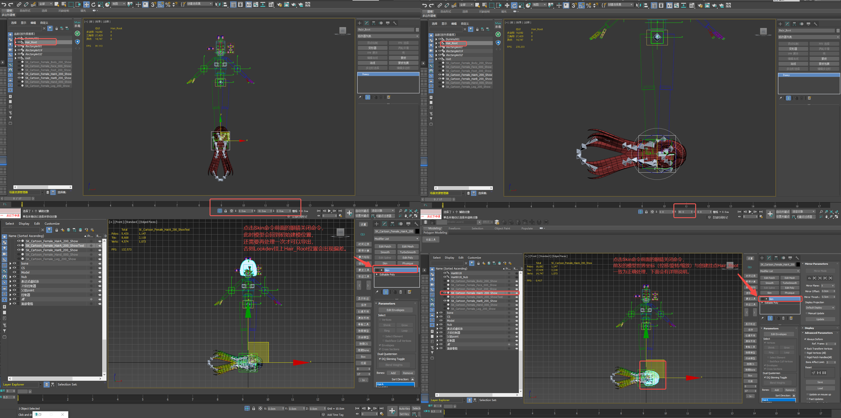Open Default Display dropdown in bottom-right panel
The image size is (841, 418).
[820, 308]
